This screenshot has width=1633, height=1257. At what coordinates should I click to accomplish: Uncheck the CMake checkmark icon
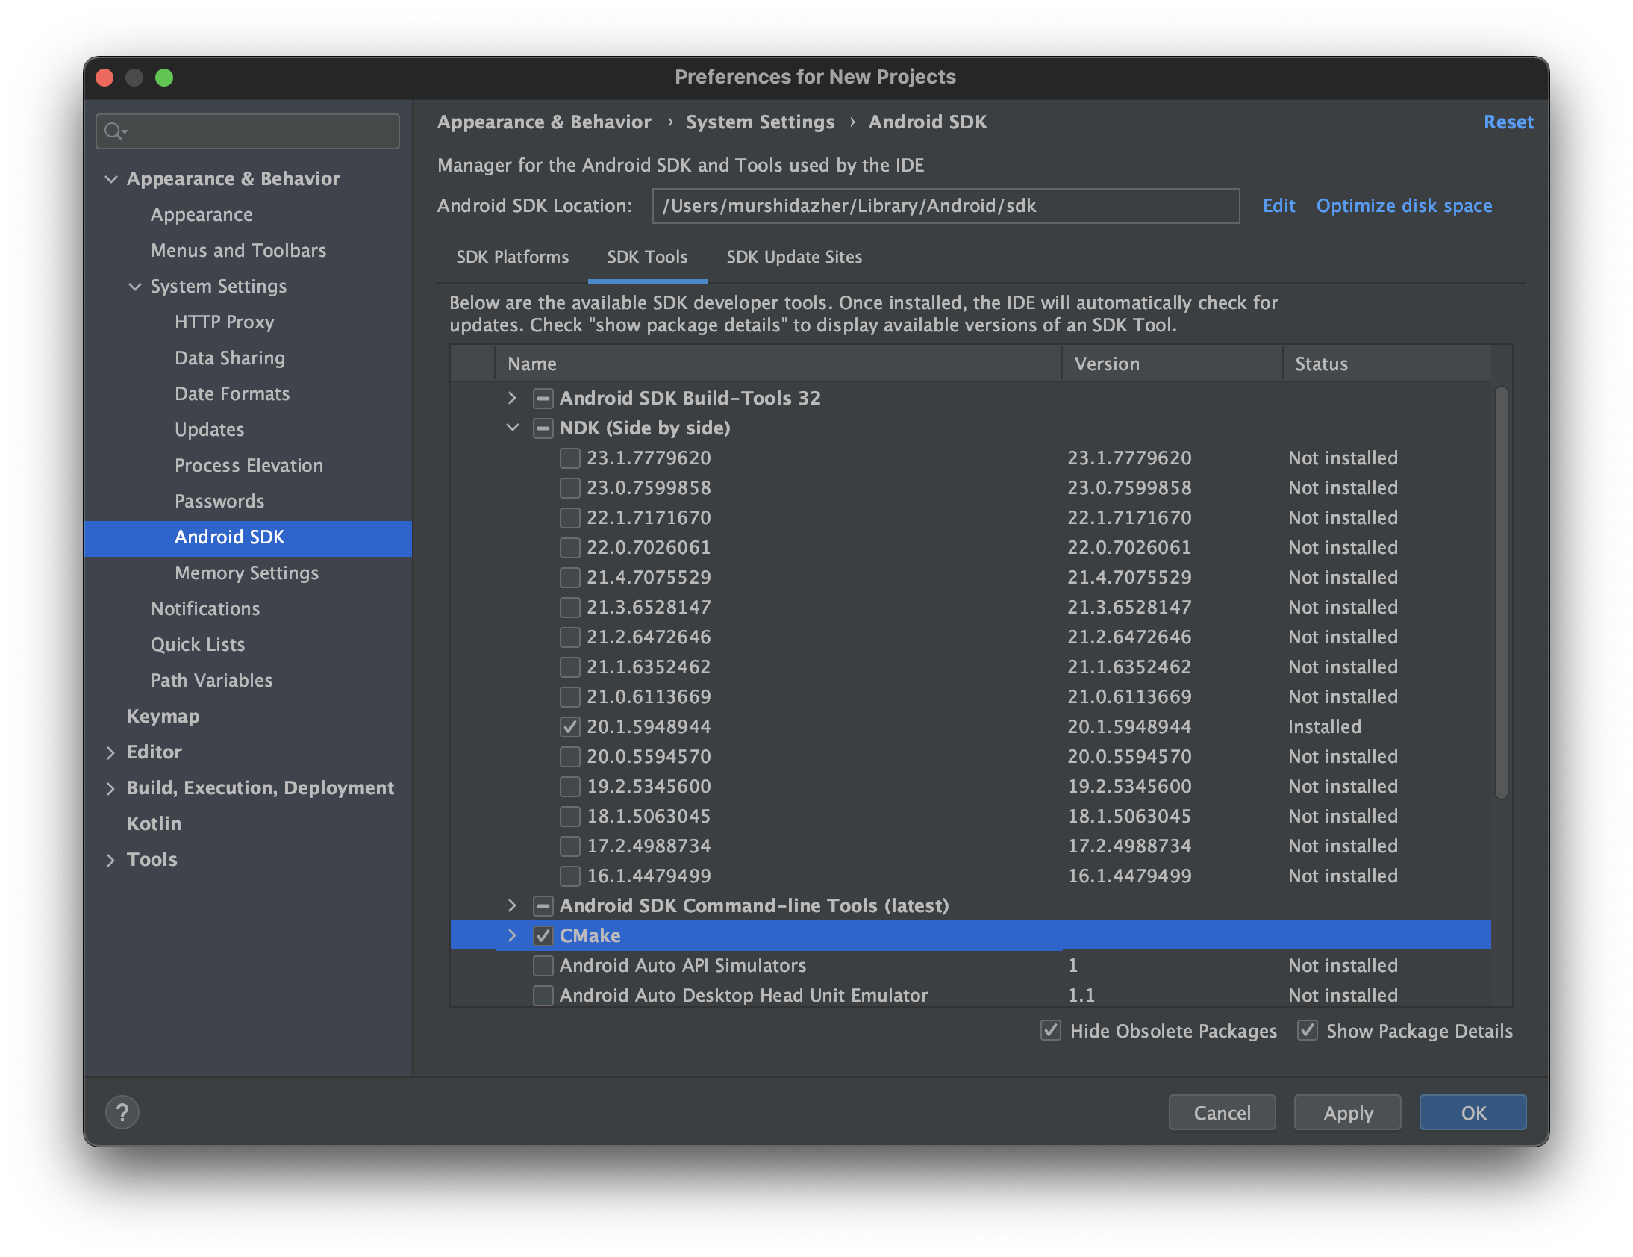[543, 935]
